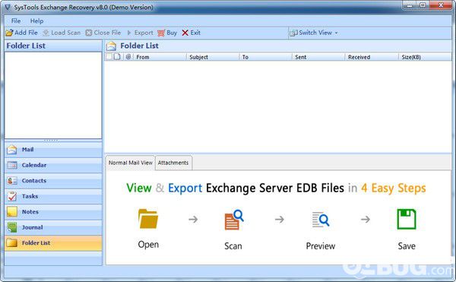Switch to the Attachments tab
Screen dimensions: 456x282
(x=173, y=163)
